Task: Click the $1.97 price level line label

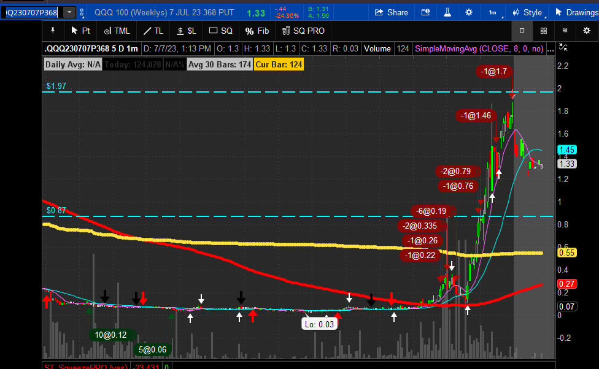Action: (x=56, y=86)
